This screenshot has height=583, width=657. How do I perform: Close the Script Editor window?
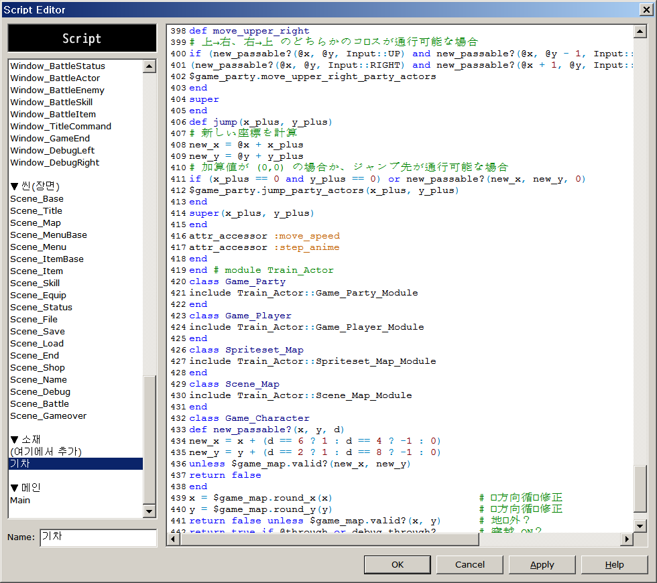646,9
